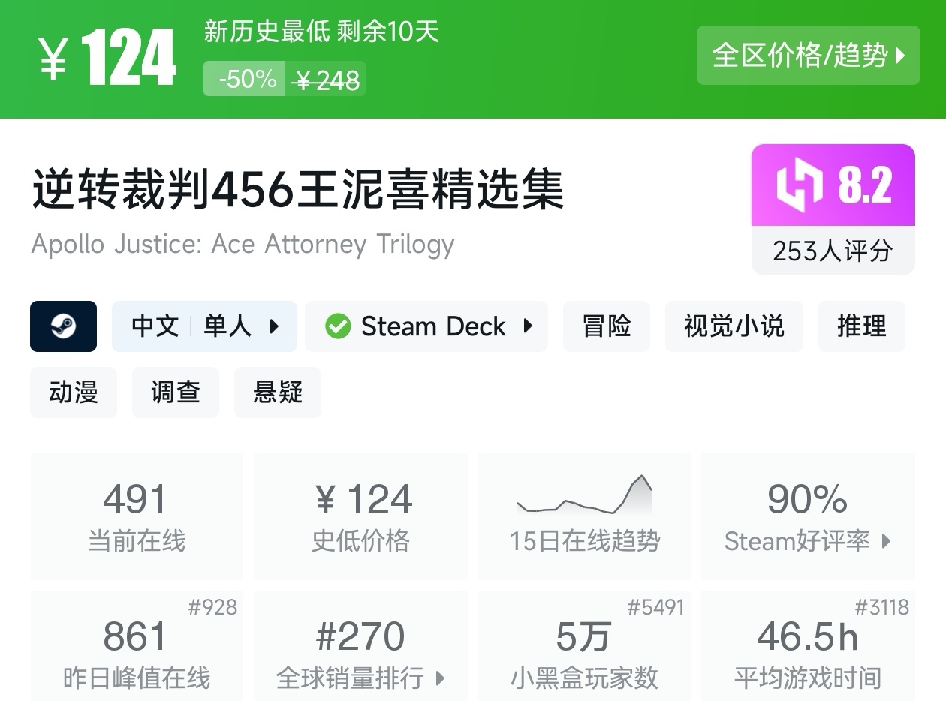Select the 推理 tag
Viewport: 946px width, 701px height.
tap(862, 326)
